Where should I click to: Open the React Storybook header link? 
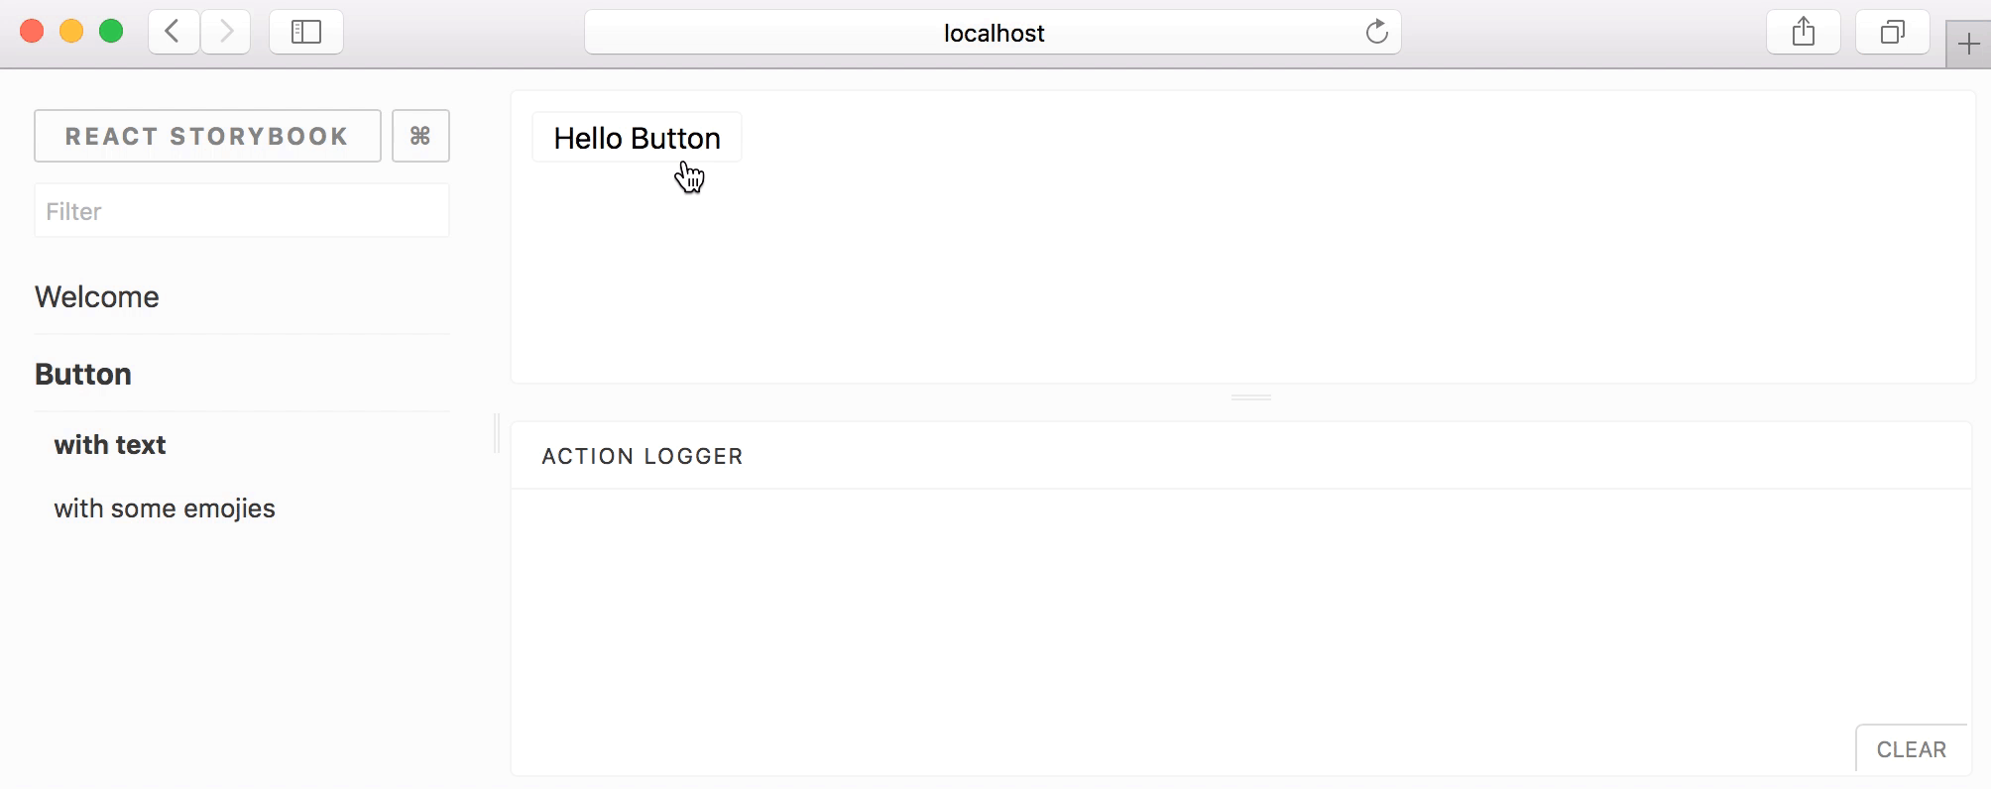click(207, 136)
